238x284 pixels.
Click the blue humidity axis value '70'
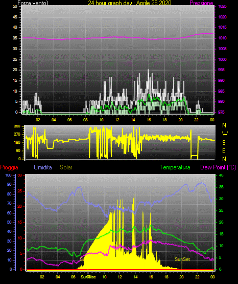click(9, 203)
